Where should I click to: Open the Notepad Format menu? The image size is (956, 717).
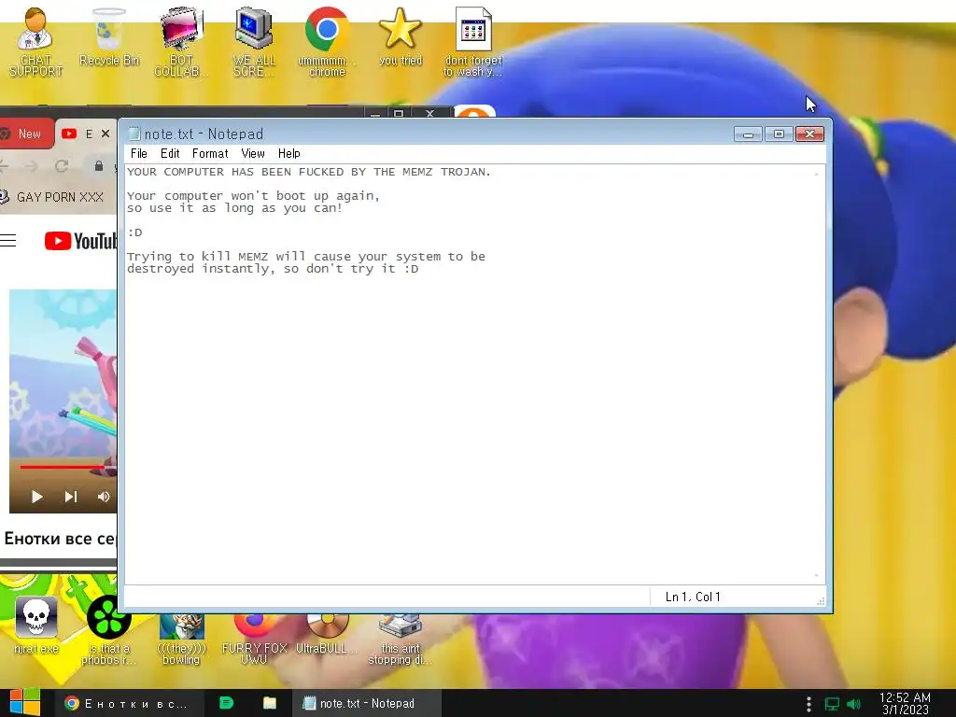tap(210, 154)
